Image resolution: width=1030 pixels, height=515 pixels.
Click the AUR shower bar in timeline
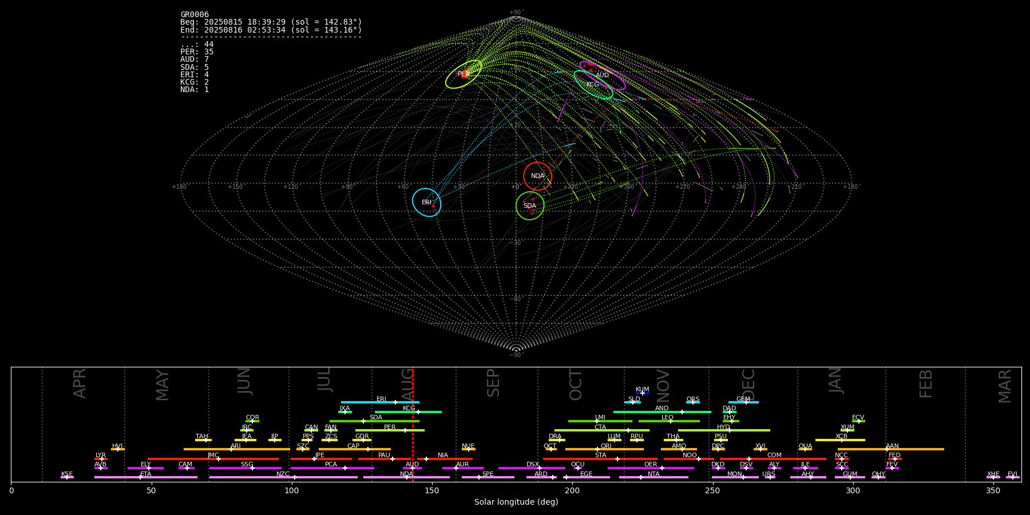click(x=463, y=468)
